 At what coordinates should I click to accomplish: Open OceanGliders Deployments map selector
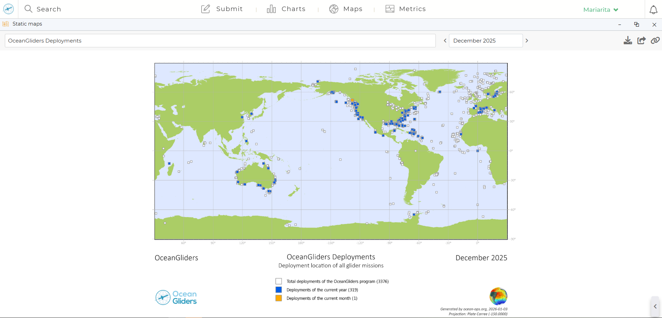pyautogui.click(x=220, y=41)
